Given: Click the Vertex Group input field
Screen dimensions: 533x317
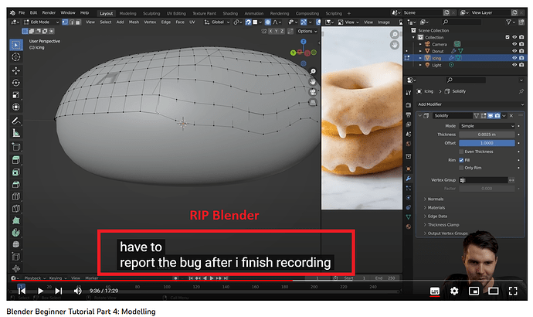Looking at the screenshot, I should 484,180.
